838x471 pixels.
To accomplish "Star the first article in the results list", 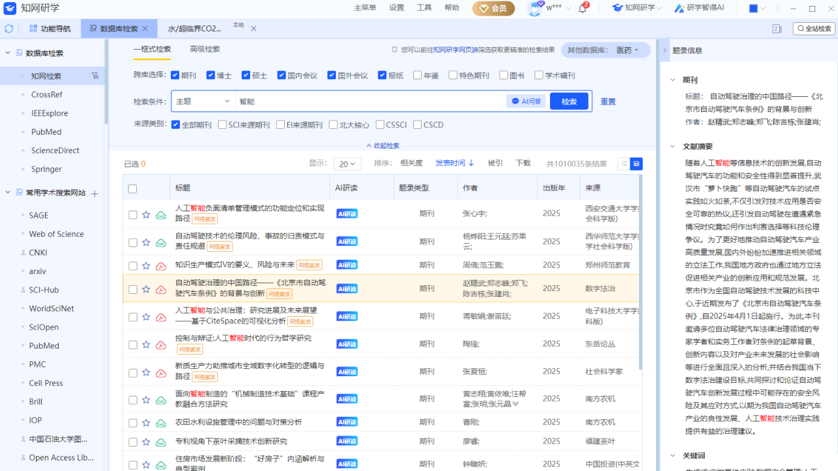I will (145, 213).
